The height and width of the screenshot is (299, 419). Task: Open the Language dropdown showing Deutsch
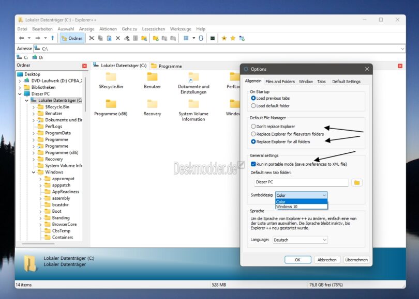[300, 240]
